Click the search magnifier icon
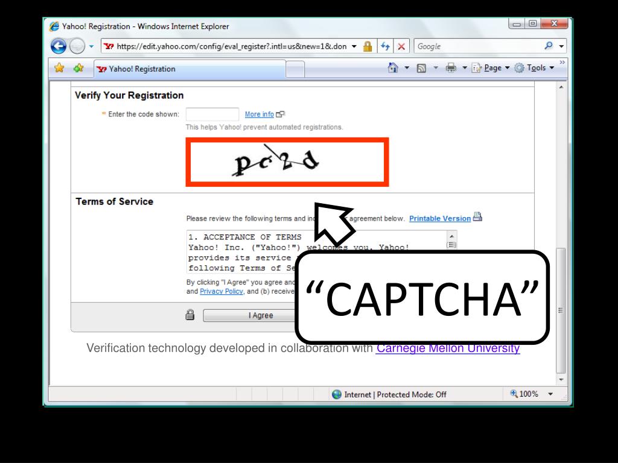Screen dimensions: 618x463 point(549,46)
